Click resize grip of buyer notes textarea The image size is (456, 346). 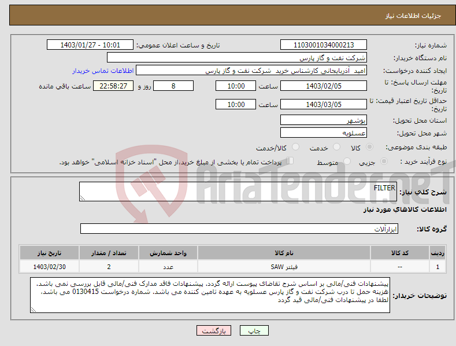tap(34, 310)
